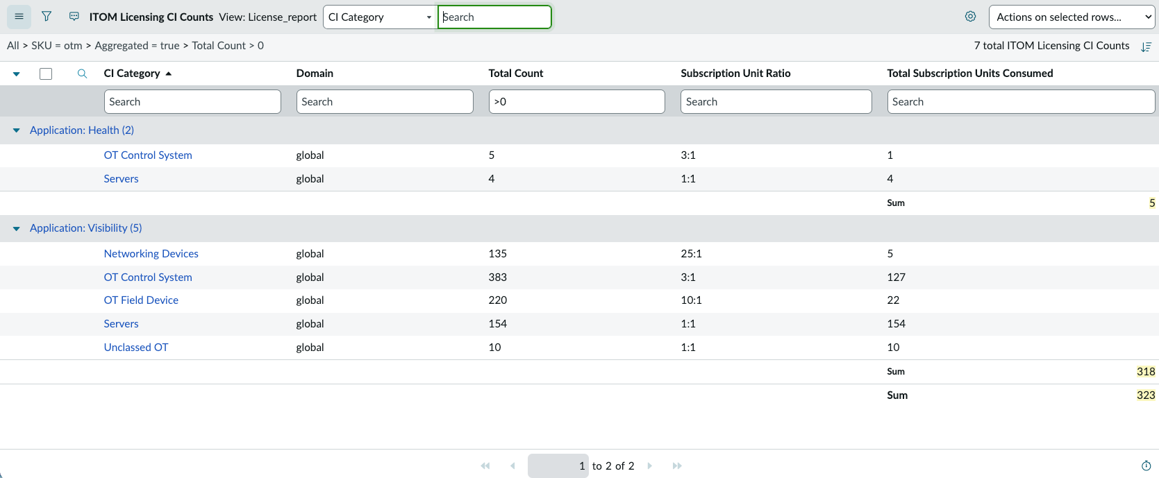Open Servers row with count 154

[122, 324]
